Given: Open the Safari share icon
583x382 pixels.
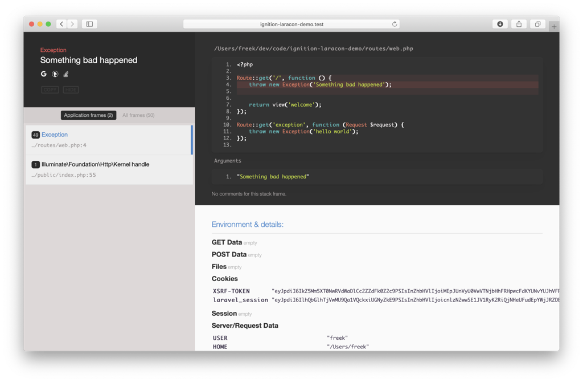Looking at the screenshot, I should [x=519, y=24].
